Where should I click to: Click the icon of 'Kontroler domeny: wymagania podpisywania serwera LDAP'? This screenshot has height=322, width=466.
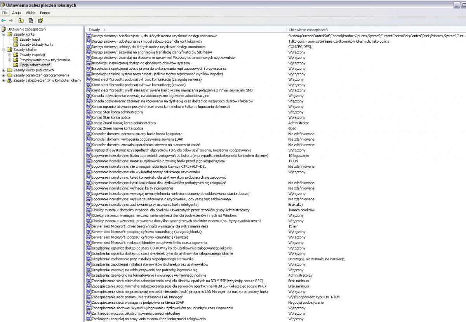point(89,139)
